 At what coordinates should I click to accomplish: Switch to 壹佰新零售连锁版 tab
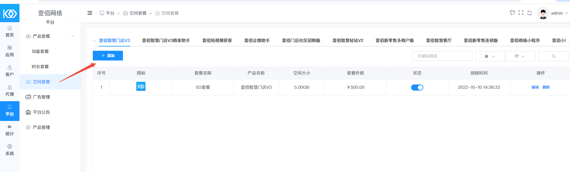(481, 40)
